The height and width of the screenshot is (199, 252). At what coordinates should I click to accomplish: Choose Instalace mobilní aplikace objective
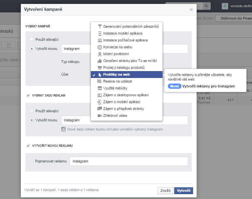(127, 33)
